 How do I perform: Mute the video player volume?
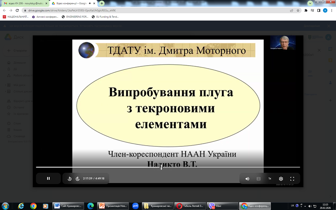[x=247, y=178]
